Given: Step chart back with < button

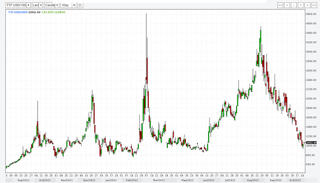Looking at the screenshot, I should (x=287, y=5).
